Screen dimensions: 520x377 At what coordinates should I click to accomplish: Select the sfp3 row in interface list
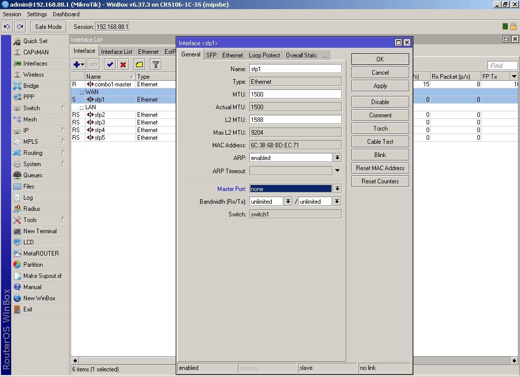(x=100, y=122)
